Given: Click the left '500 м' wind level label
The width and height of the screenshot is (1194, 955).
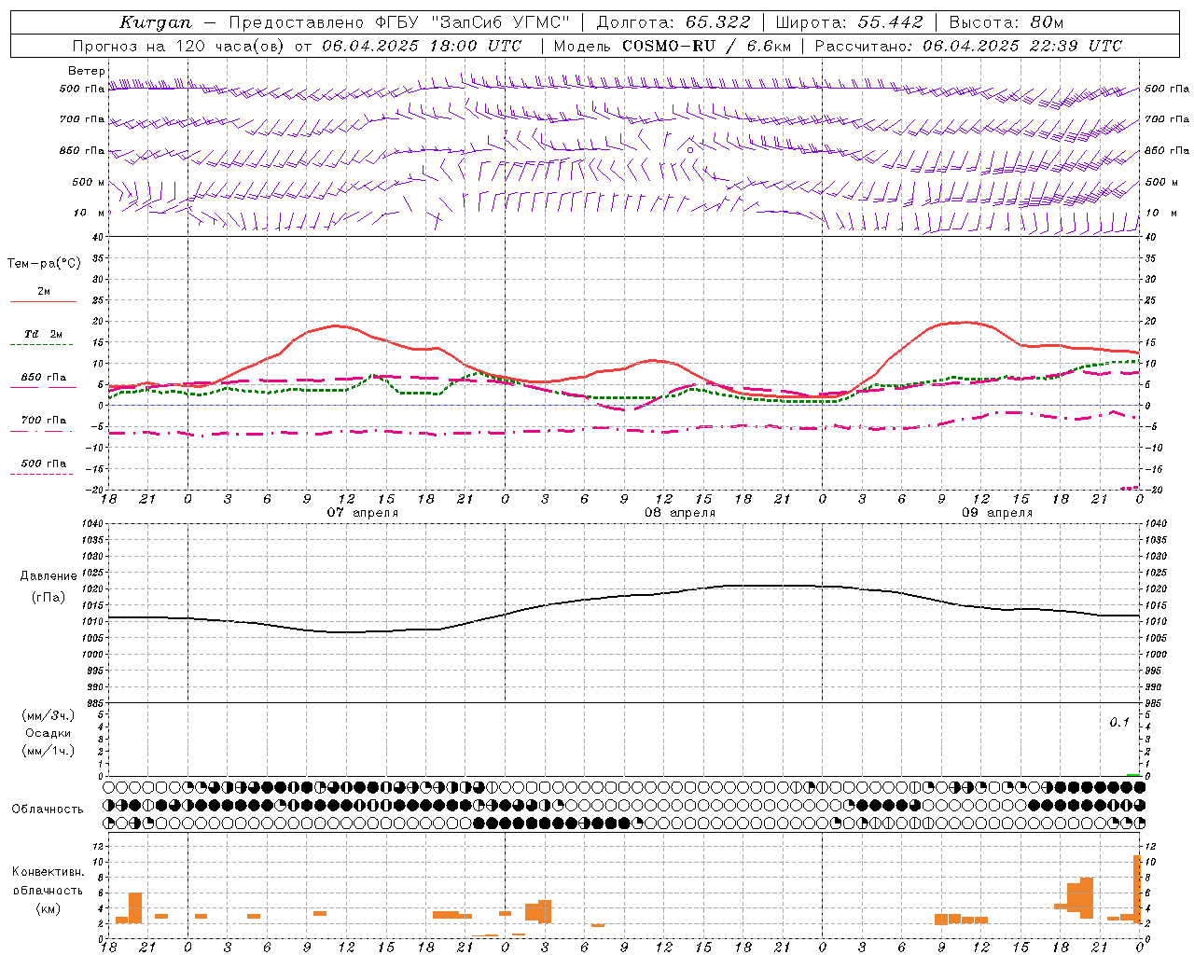Looking at the screenshot, I should 89,182.
